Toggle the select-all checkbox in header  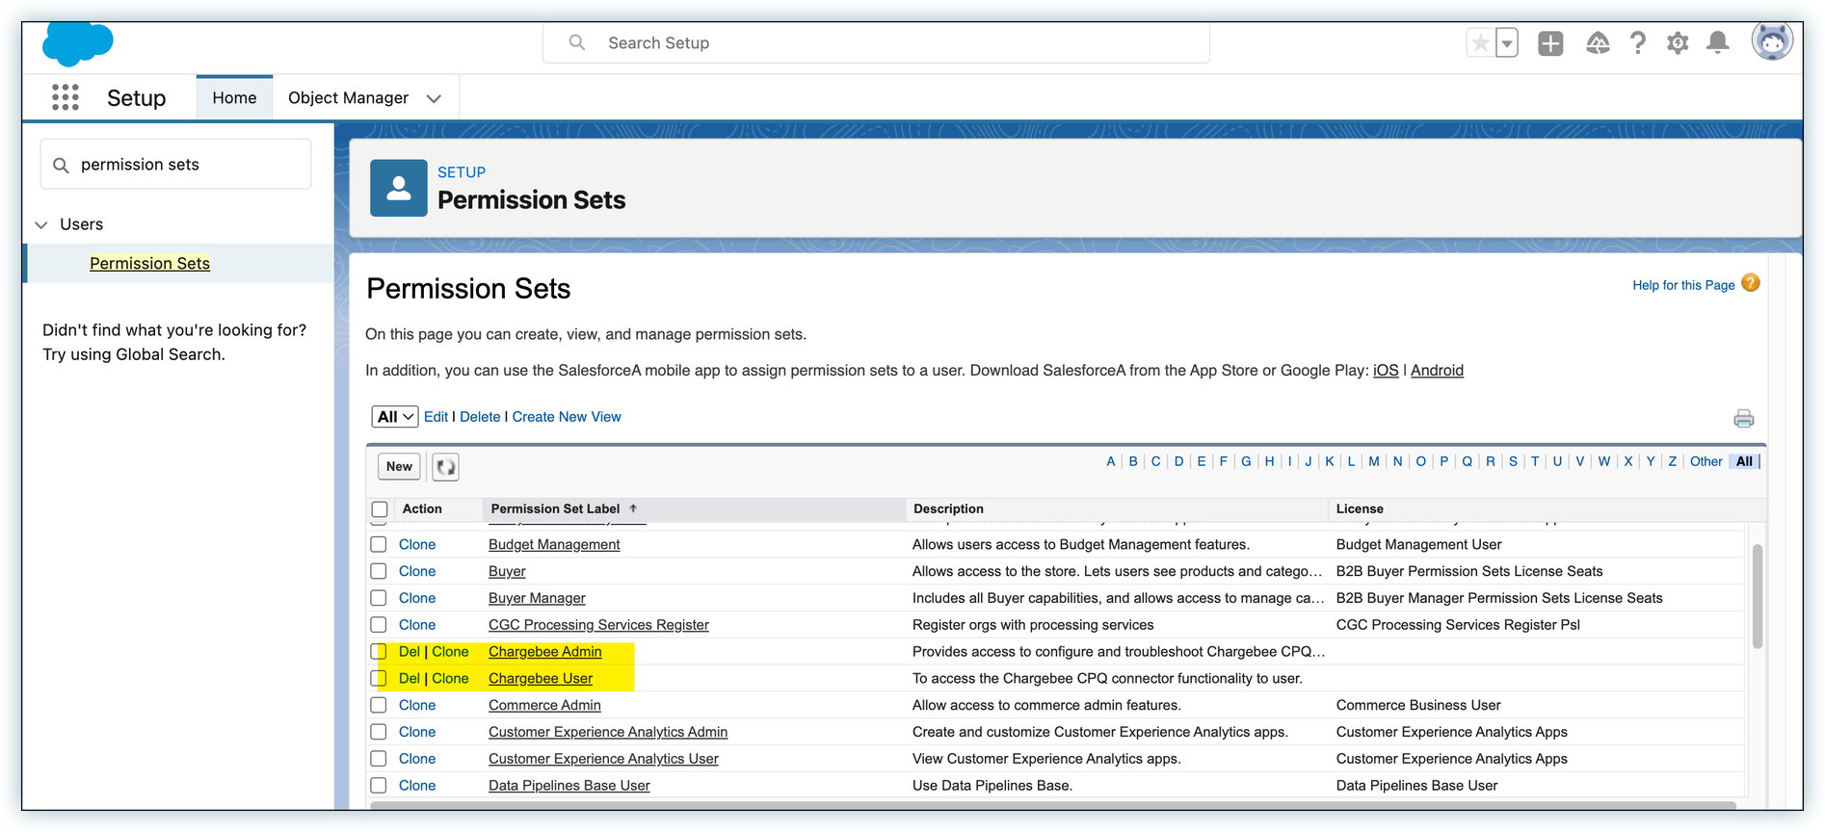(380, 509)
